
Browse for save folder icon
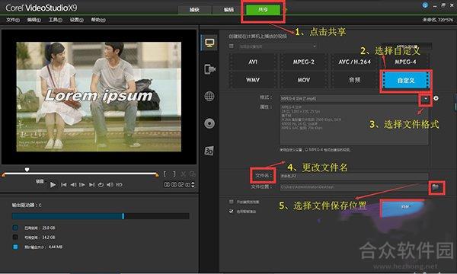point(436,187)
